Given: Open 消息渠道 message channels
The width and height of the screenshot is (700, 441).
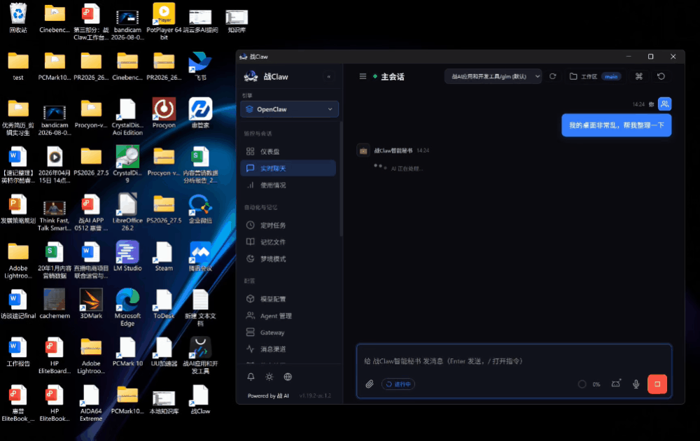Looking at the screenshot, I should pos(288,349).
